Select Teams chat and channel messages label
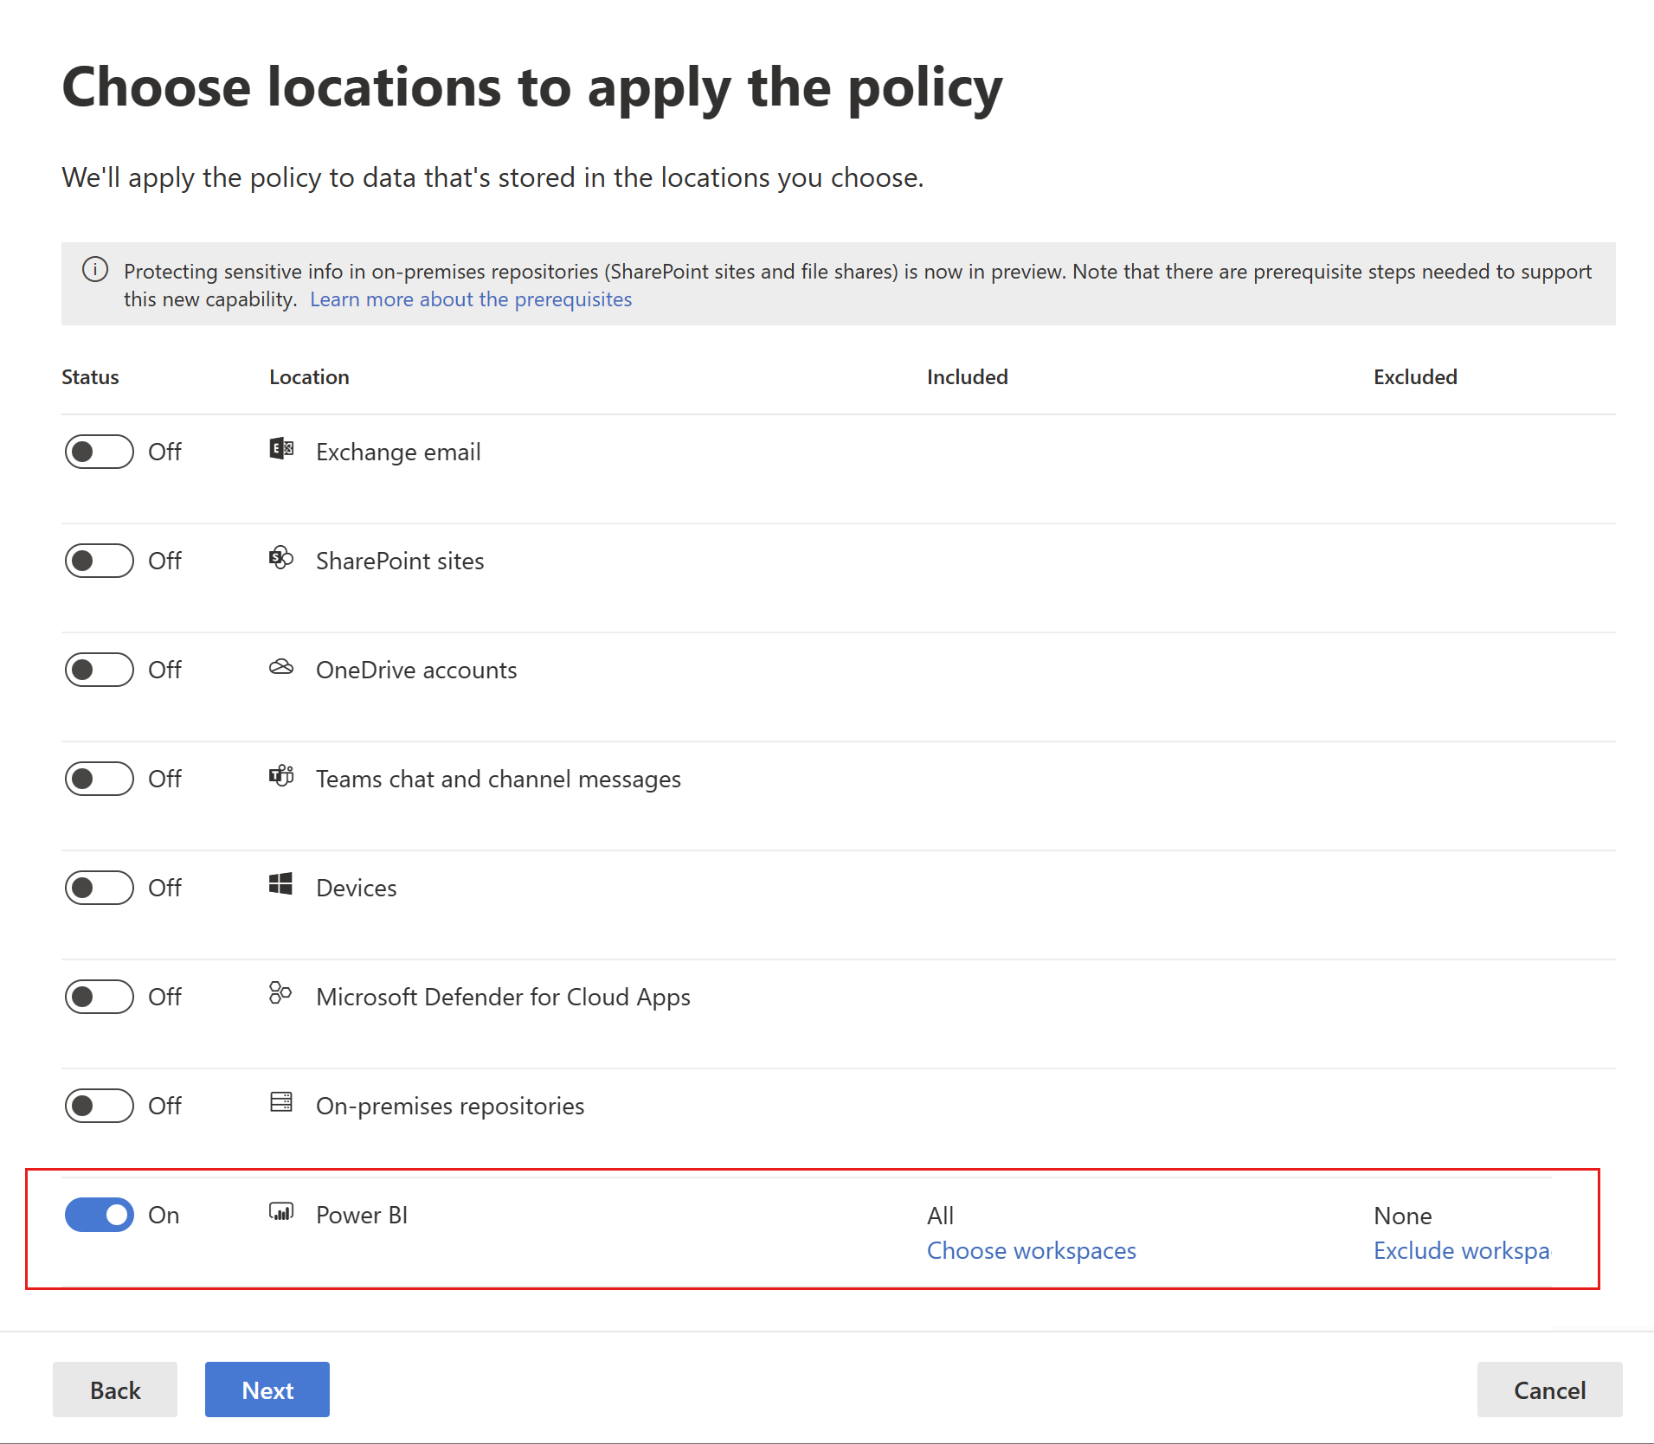This screenshot has width=1654, height=1444. pos(499,780)
